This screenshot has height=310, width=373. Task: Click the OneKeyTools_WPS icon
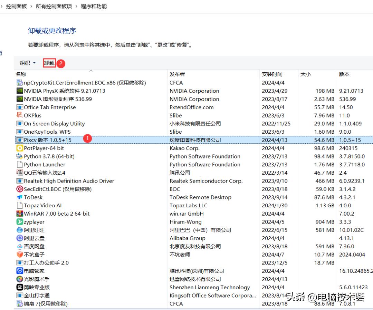tap(19, 132)
